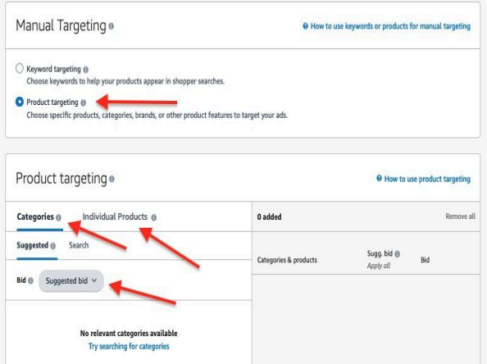The height and width of the screenshot is (364, 487).
Task: Open the Suggested bid dropdown
Action: pos(71,280)
